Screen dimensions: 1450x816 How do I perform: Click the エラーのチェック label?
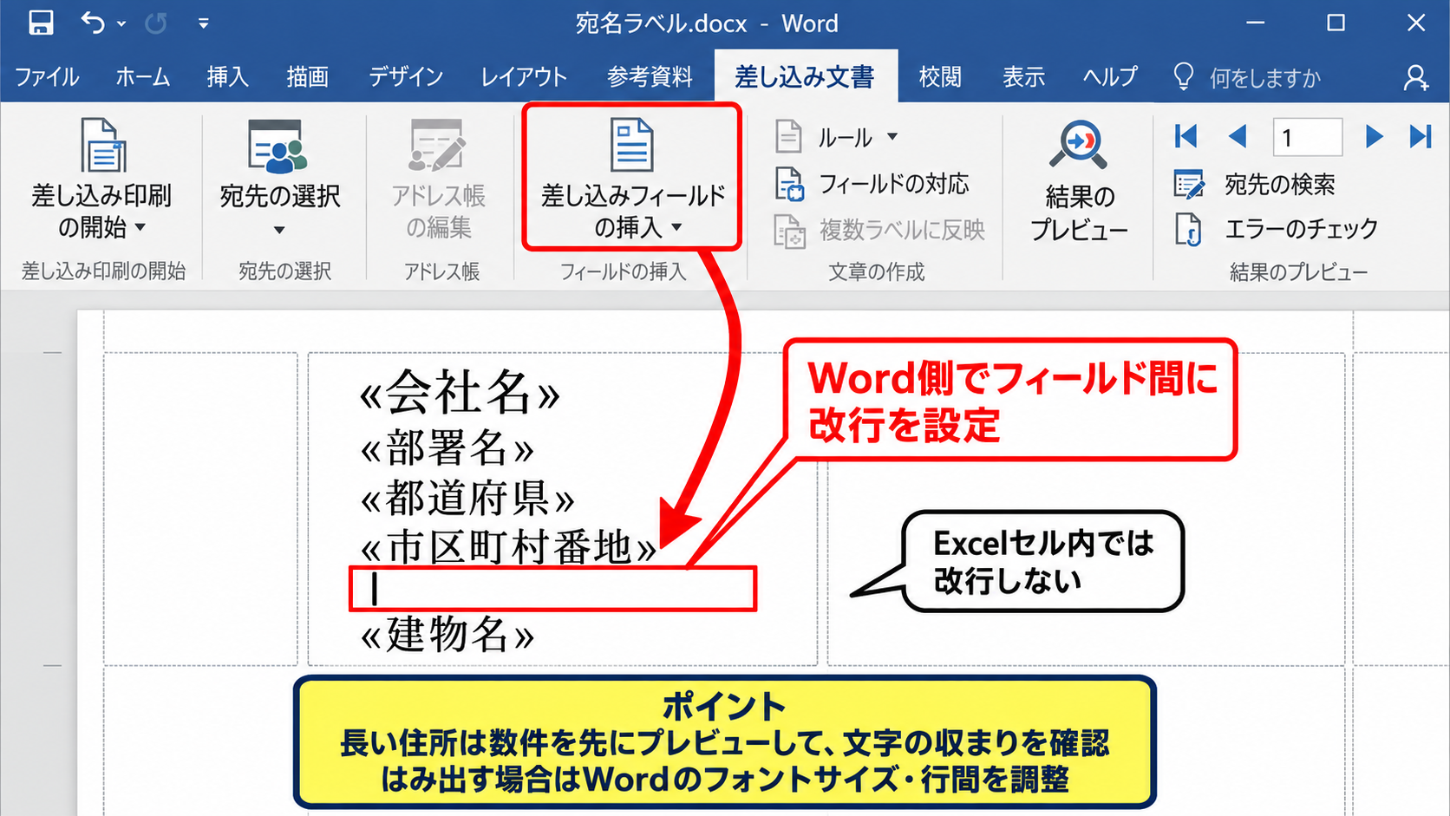click(x=1301, y=229)
